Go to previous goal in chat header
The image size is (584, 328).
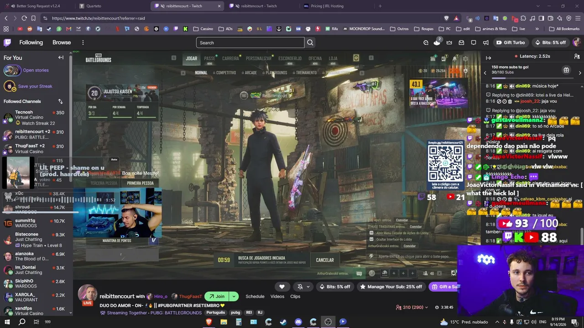tap(485, 72)
